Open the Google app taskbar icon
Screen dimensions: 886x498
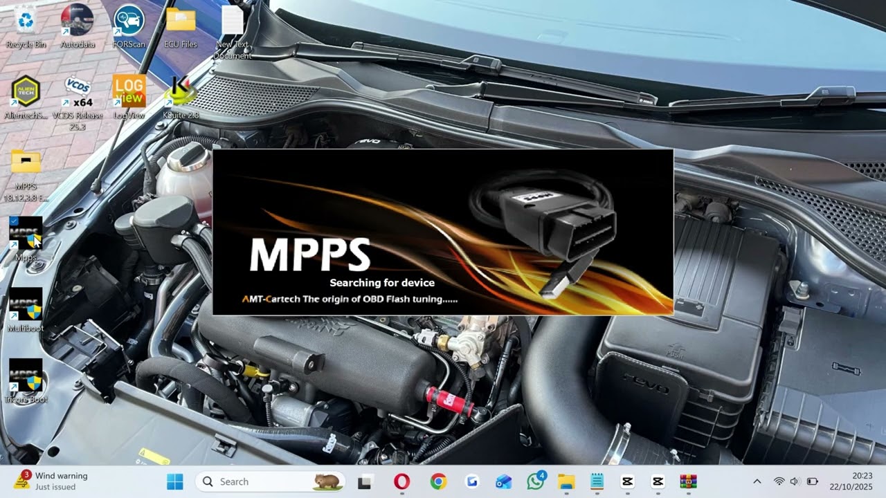point(472,481)
